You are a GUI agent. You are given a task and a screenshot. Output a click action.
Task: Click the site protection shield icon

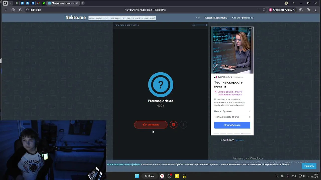(27, 10)
